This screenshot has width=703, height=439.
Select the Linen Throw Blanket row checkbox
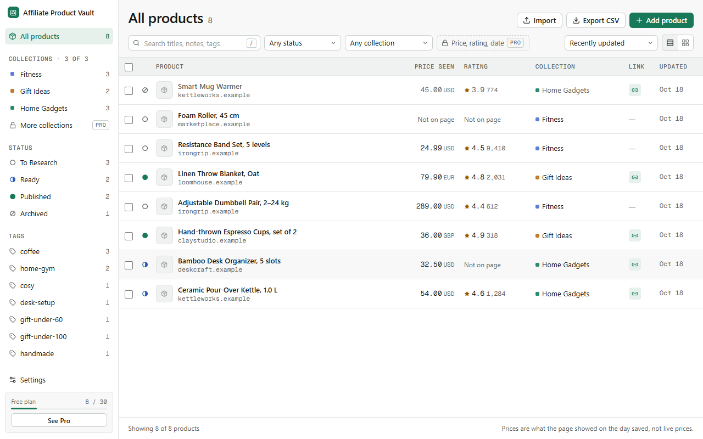coord(129,178)
